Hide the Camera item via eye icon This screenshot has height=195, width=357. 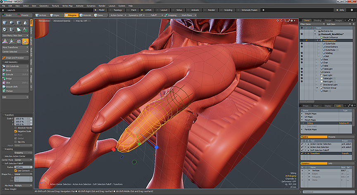coord(302,72)
